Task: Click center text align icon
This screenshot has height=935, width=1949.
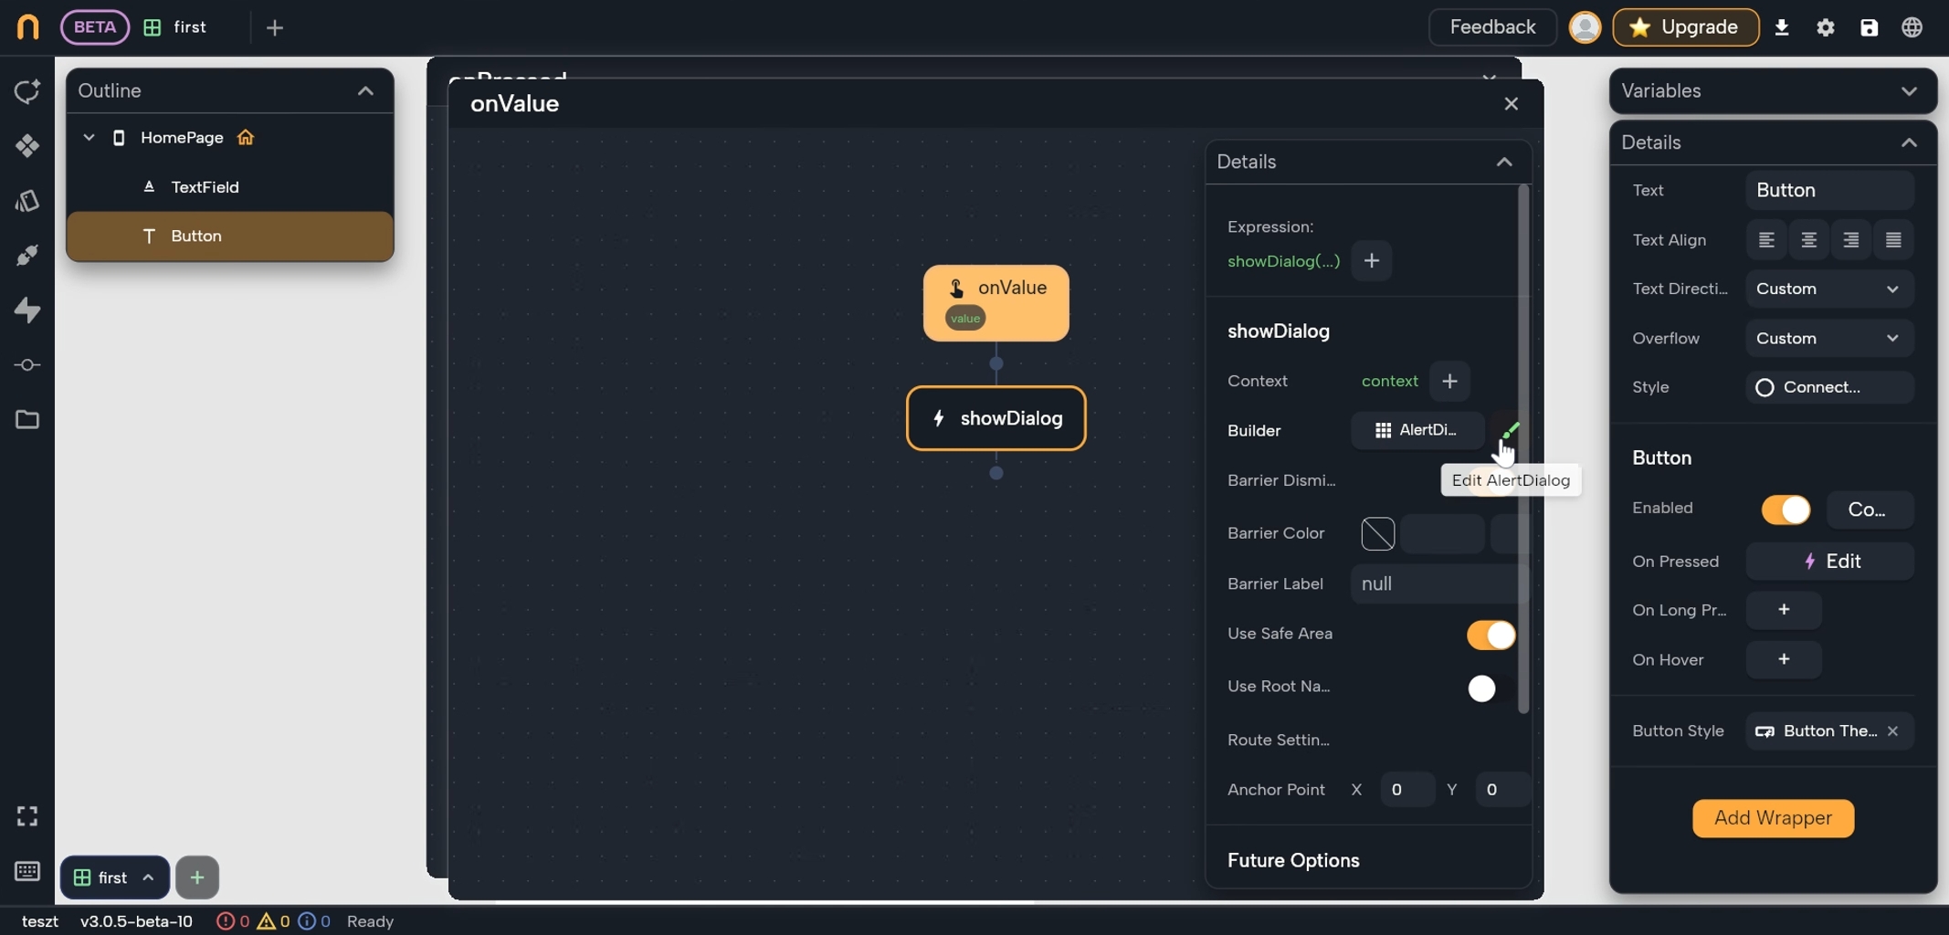Action: pos(1808,240)
